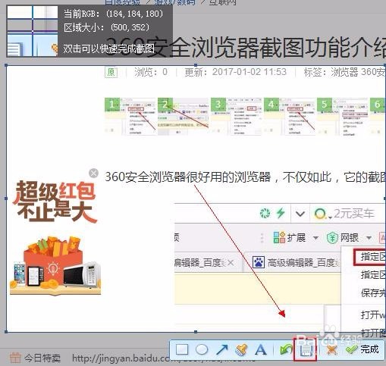This screenshot has height=366, width=386.
Task: Click the green 原 original badge
Action: click(x=111, y=72)
